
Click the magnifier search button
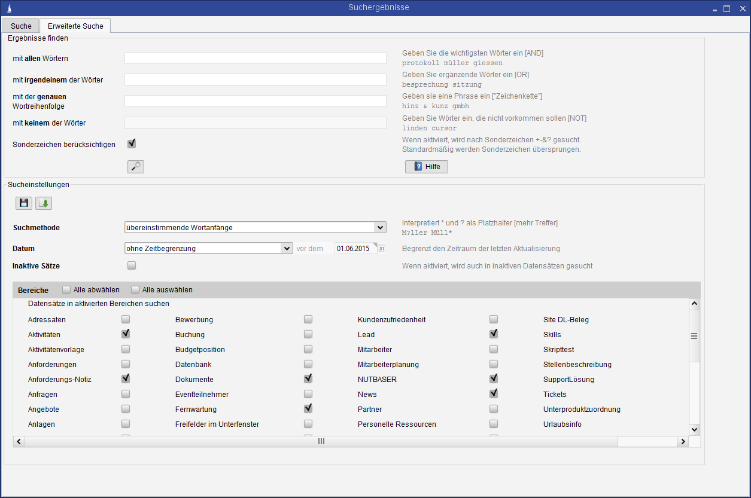point(136,167)
